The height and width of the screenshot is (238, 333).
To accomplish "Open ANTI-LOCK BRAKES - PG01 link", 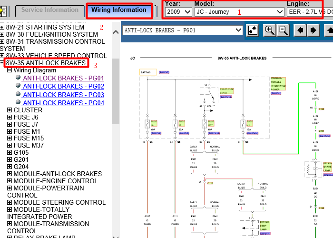I will tap(63, 78).
